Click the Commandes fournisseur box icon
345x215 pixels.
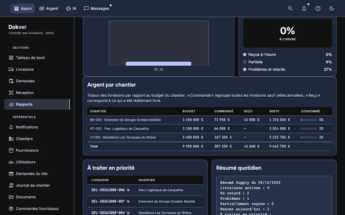[11, 209]
